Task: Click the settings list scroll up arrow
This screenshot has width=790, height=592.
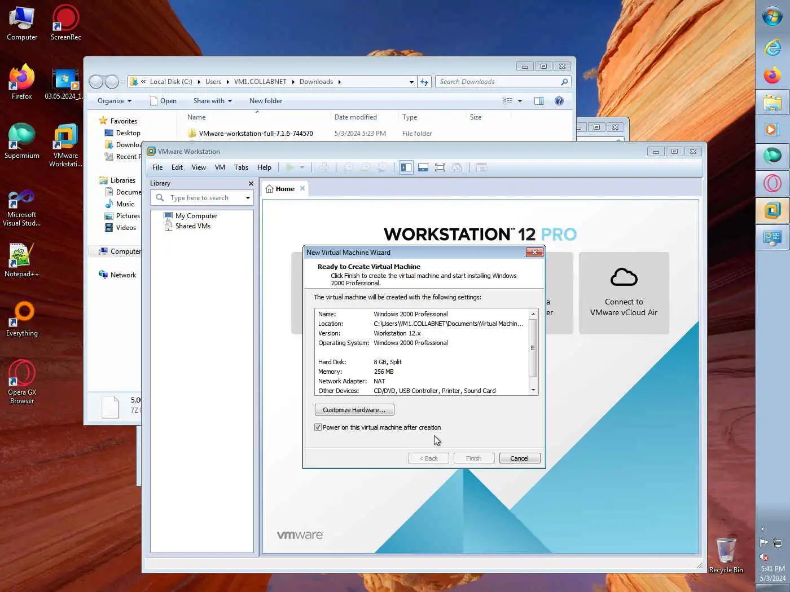Action: [x=533, y=314]
